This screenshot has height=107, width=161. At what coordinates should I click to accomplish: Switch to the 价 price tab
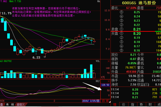pos(124,104)
